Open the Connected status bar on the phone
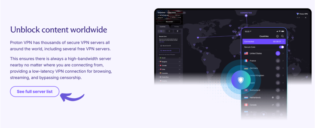Viewport: 315px width, 128px height. point(264,42)
